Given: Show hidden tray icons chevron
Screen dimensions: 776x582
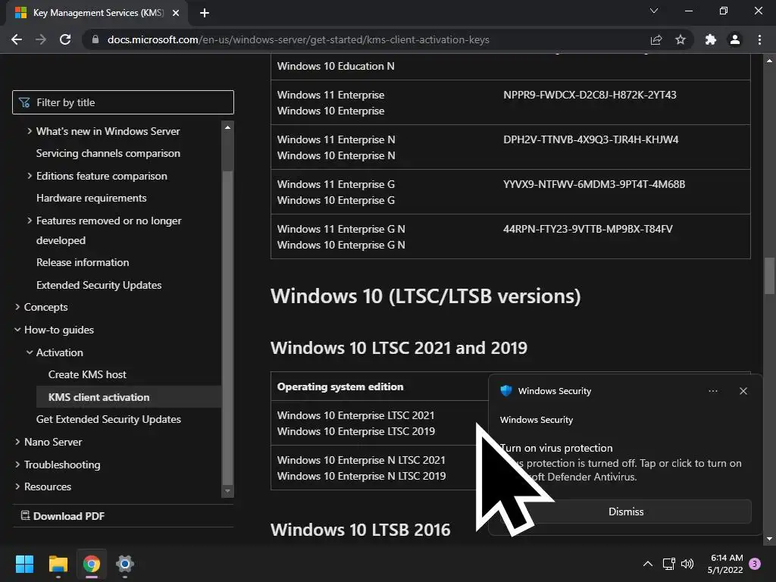Looking at the screenshot, I should click(647, 564).
